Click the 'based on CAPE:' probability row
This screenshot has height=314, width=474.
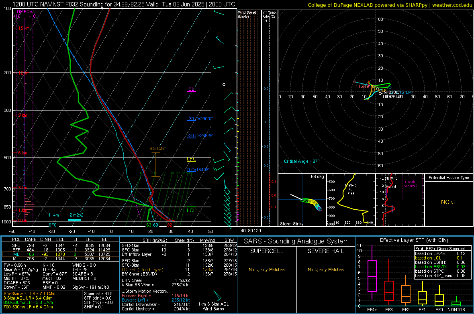pos(440,253)
